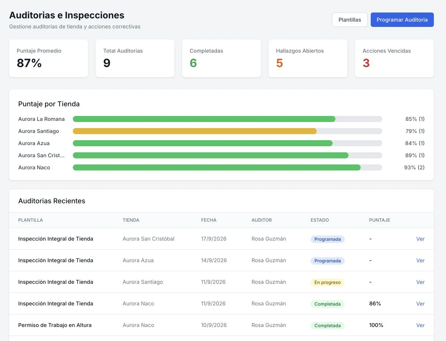
Task: Click Completada badge on the 86% row
Action: pyautogui.click(x=327, y=304)
